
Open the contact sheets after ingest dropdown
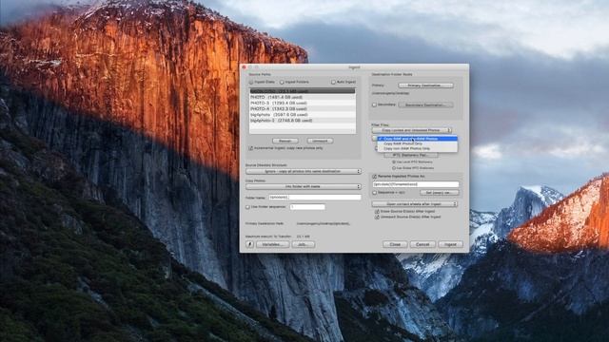[x=415, y=203]
